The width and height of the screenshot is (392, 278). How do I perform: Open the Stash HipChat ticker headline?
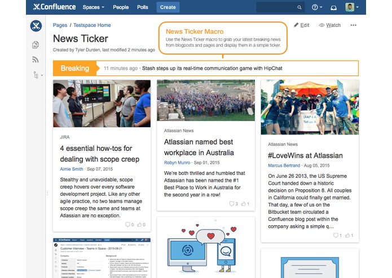(212, 68)
